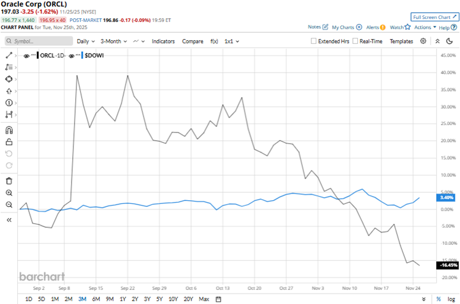
Task: Undo the last chart action
Action: pyautogui.click(x=9, y=154)
